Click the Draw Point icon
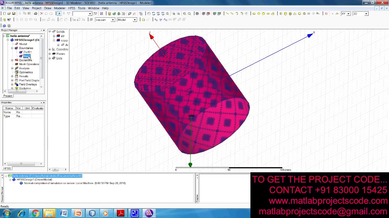 click(332, 14)
